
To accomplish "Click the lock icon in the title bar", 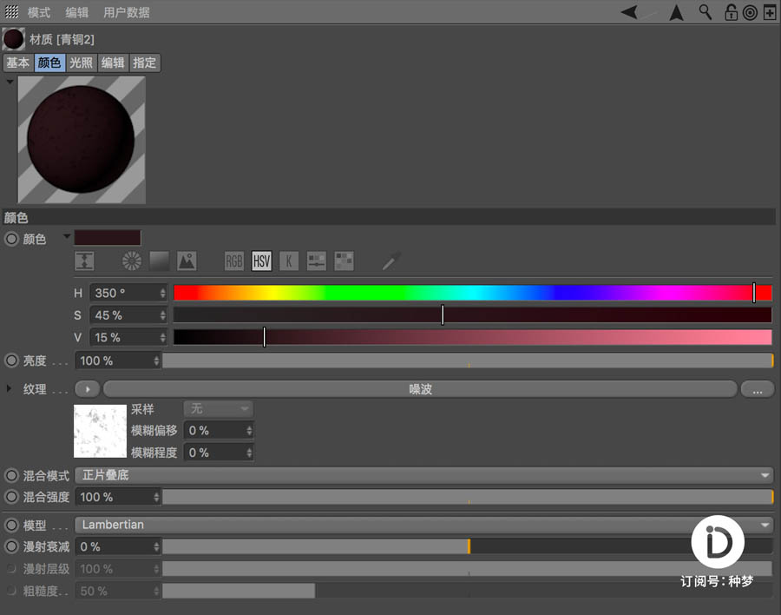I will tap(732, 12).
